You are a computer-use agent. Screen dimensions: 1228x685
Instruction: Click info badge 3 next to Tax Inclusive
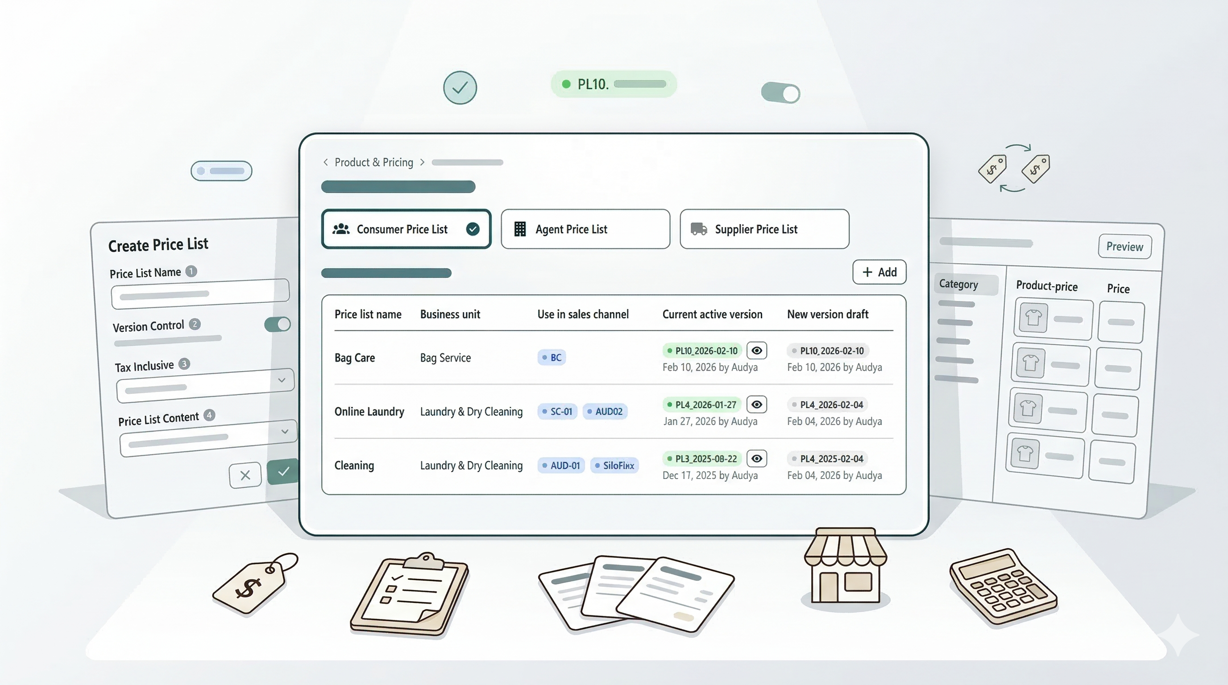pos(184,364)
